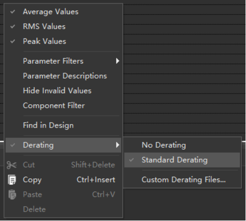This screenshot has height=221, width=246.
Task: Click the Shift+Delete shortcut text
Action: [93, 165]
